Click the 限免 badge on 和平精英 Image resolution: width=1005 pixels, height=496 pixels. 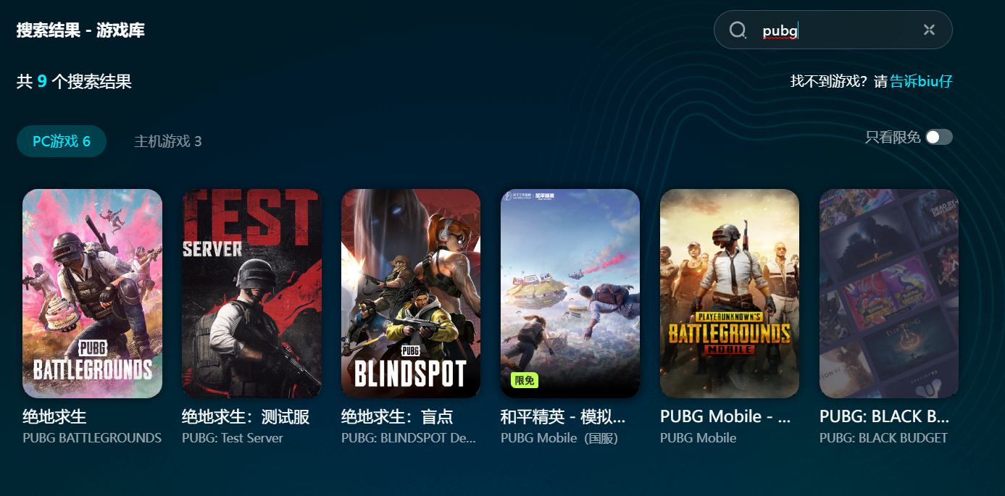coord(524,381)
